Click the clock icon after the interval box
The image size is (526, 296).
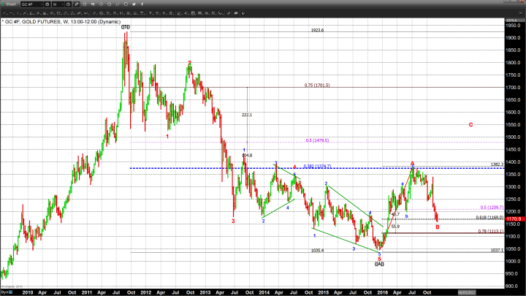[x=68, y=4]
